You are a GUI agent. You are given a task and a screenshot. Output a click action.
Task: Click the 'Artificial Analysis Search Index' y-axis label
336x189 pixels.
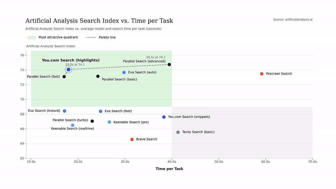click(51, 46)
